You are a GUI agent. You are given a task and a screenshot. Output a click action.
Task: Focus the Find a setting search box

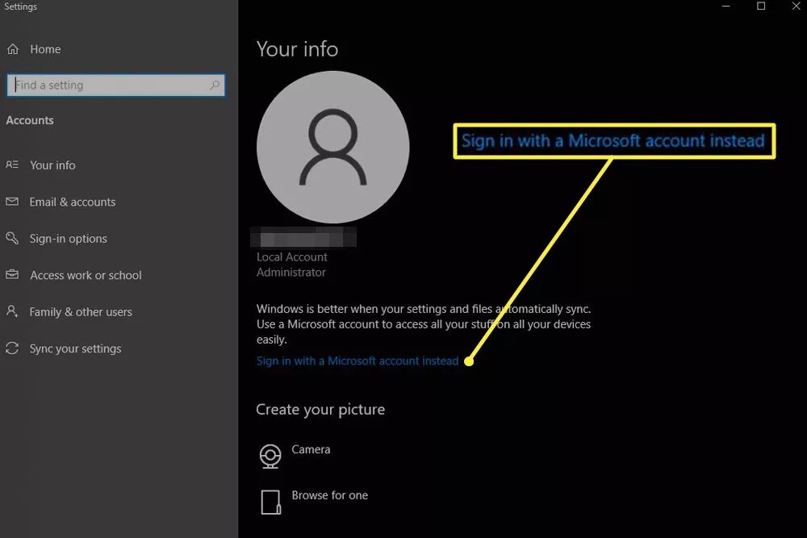(x=115, y=85)
